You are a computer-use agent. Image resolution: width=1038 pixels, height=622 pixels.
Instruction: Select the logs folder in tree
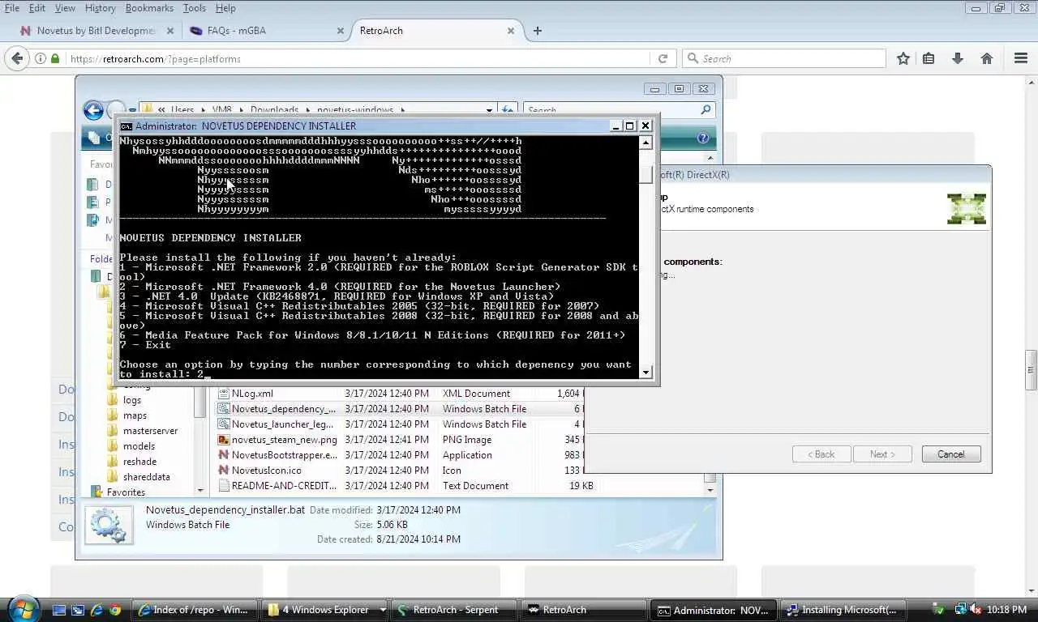click(132, 400)
